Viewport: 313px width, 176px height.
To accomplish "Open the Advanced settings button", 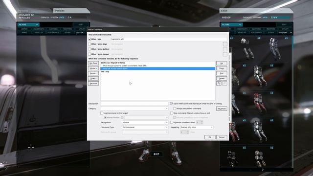I will point(222,109).
